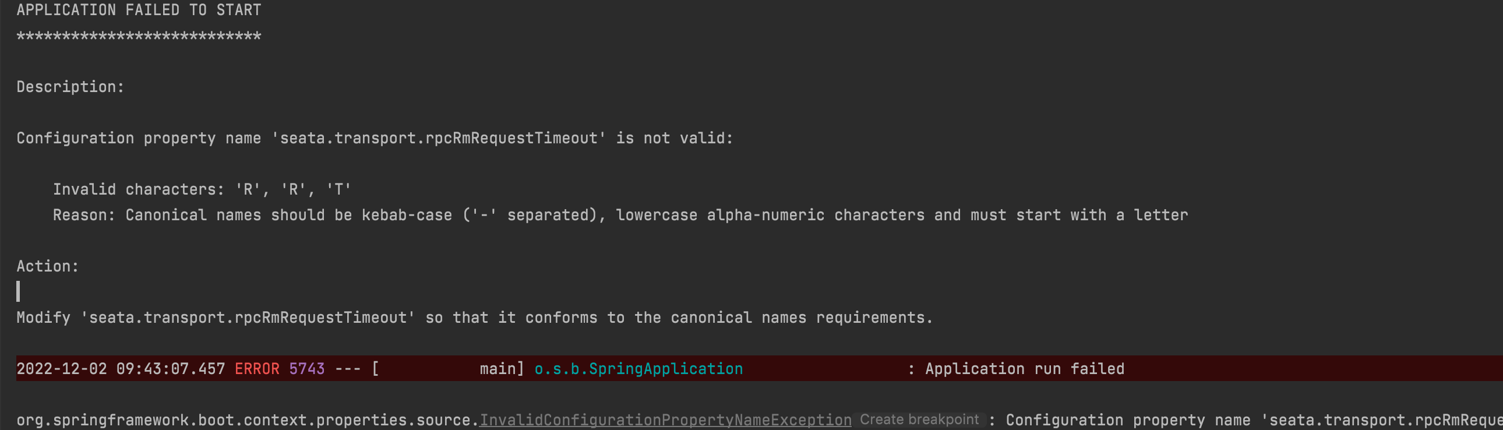Click the row of asterisks separator
1503x430 pixels.
tap(139, 37)
